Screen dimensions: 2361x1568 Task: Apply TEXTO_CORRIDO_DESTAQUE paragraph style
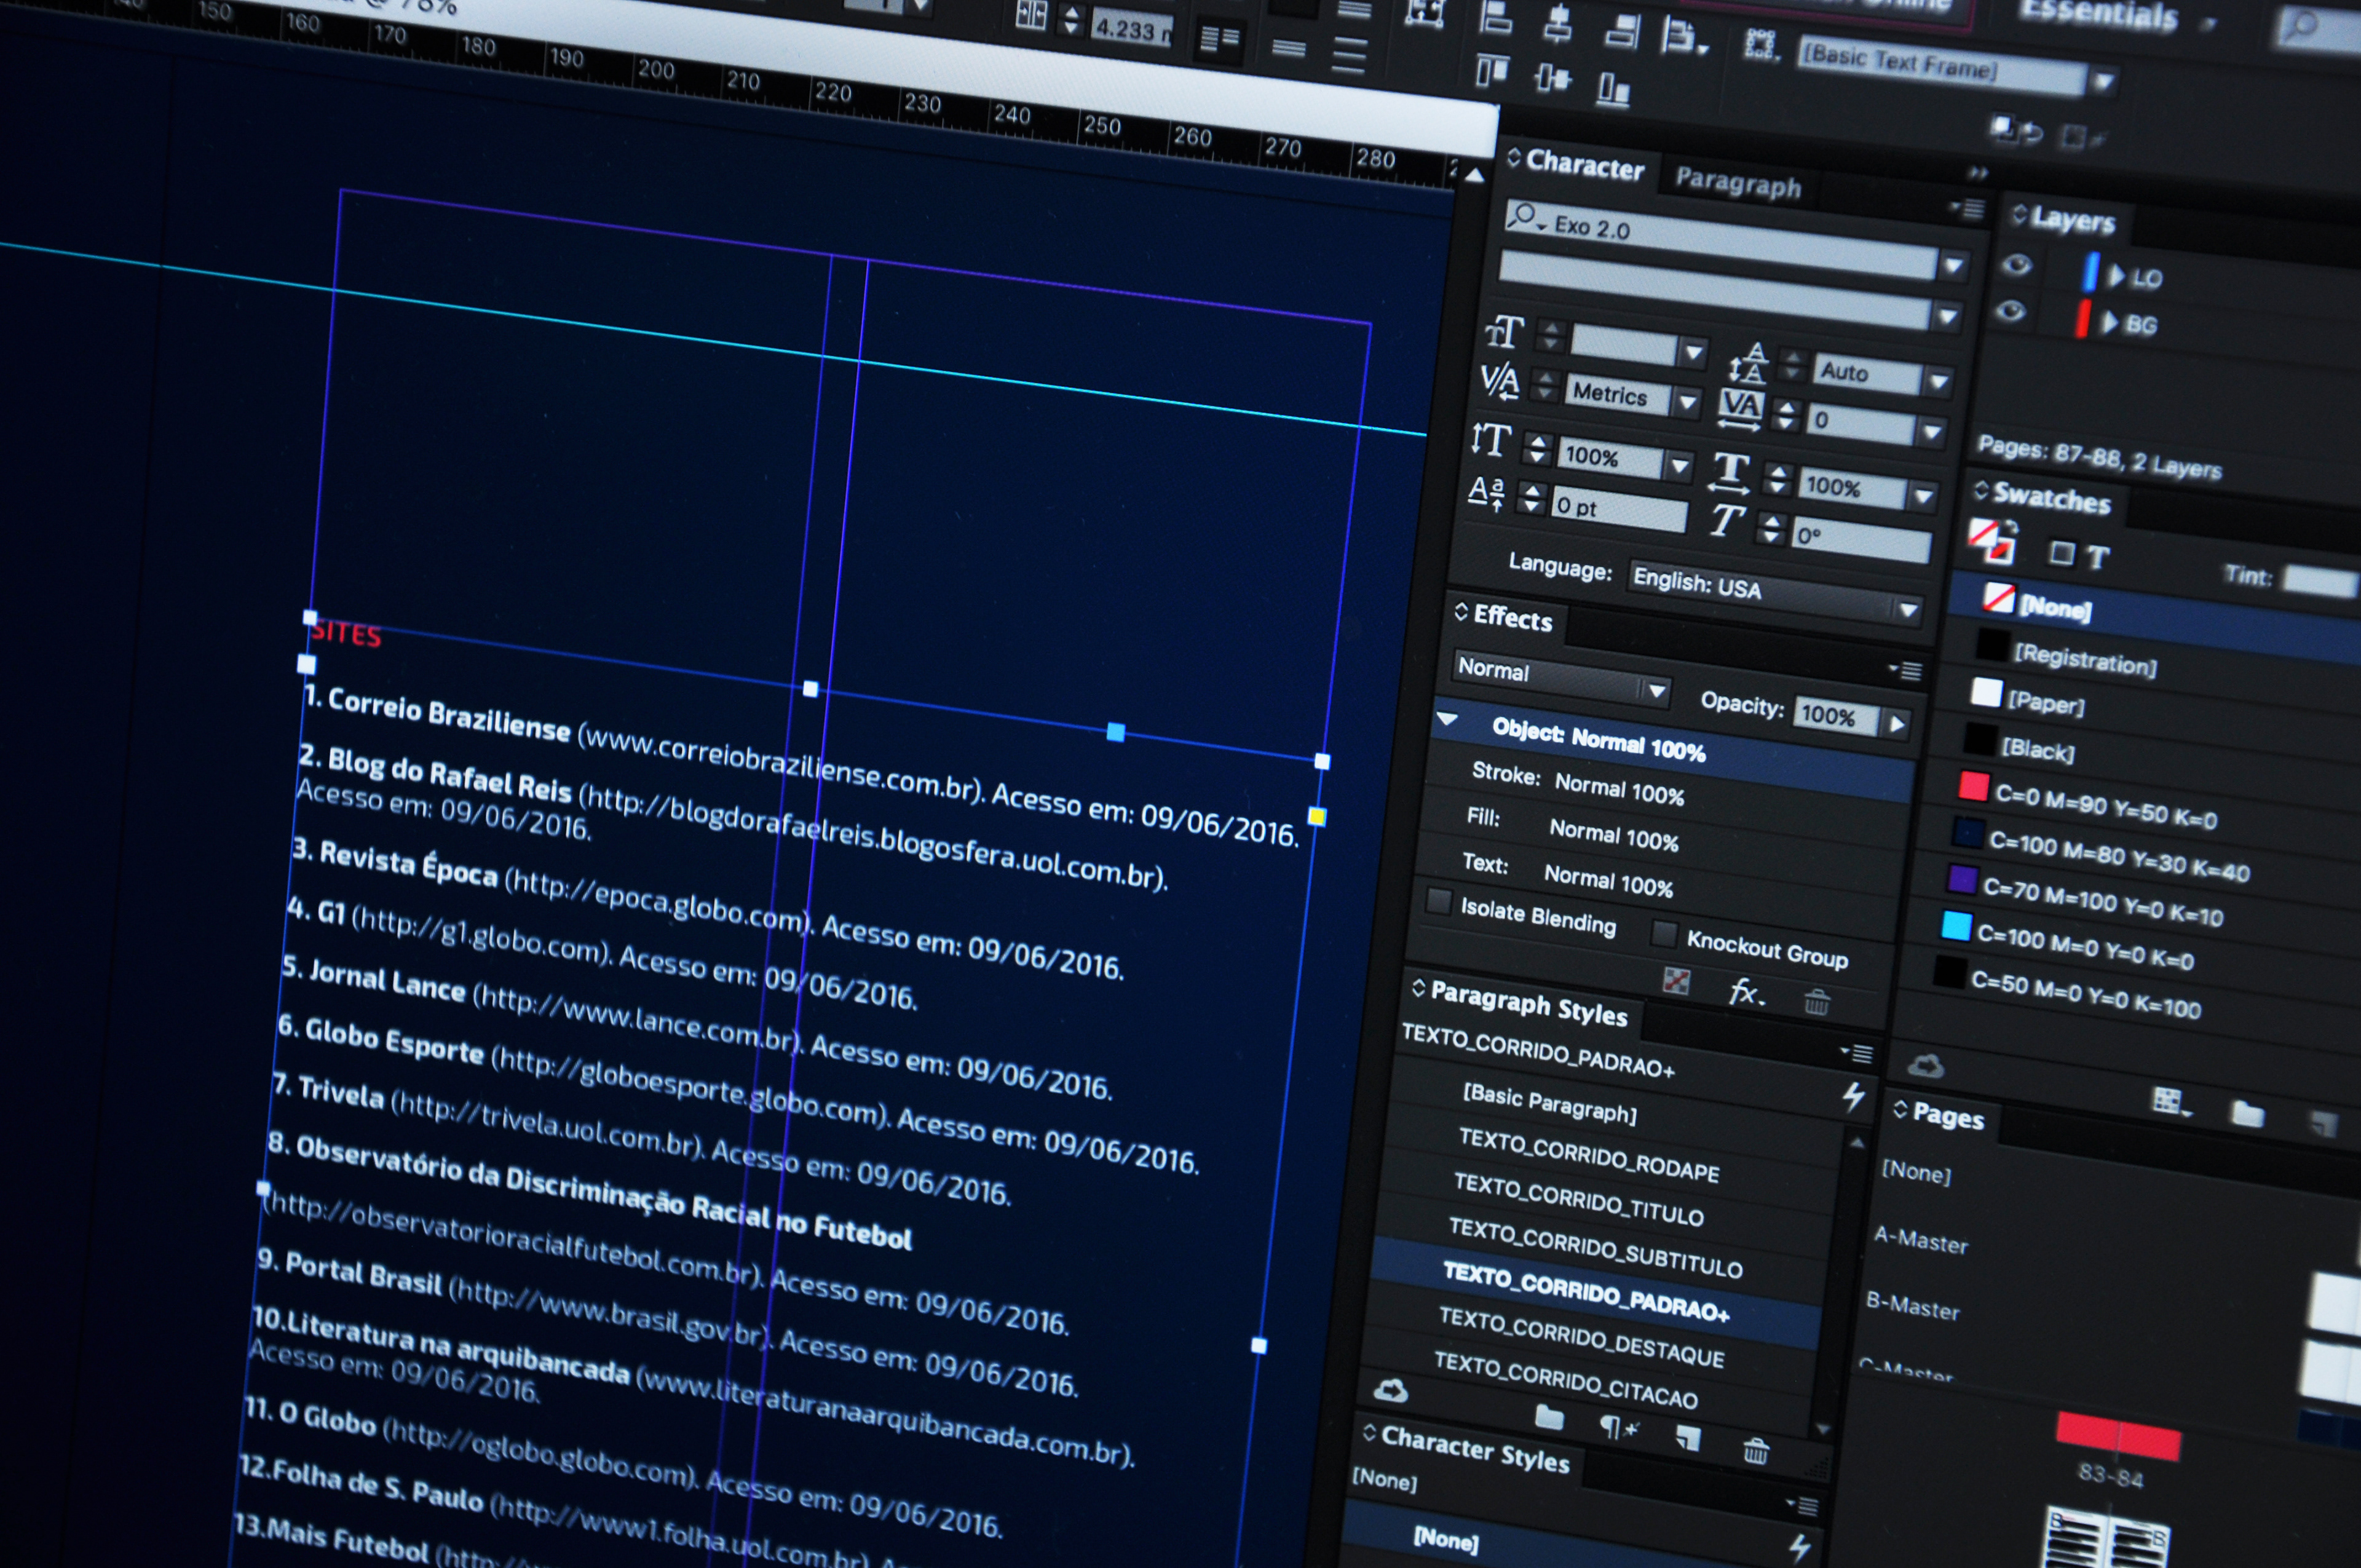coord(1581,1338)
